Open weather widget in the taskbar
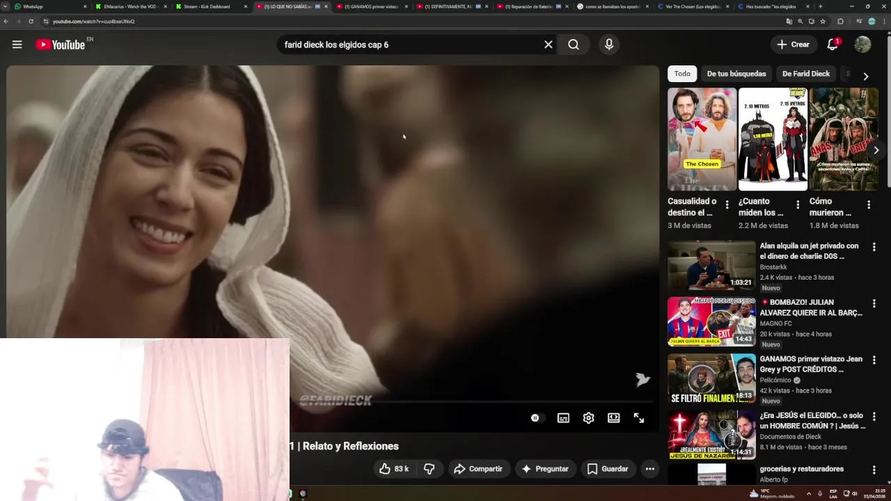 pyautogui.click(x=773, y=493)
